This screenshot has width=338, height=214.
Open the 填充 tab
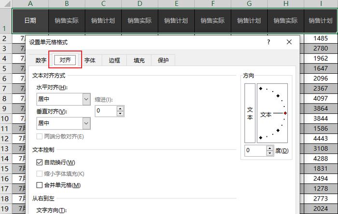(x=139, y=60)
